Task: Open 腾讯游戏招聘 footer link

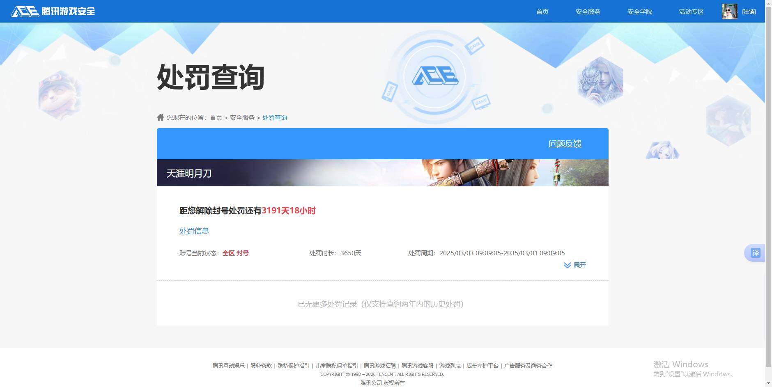Action: pyautogui.click(x=380, y=366)
